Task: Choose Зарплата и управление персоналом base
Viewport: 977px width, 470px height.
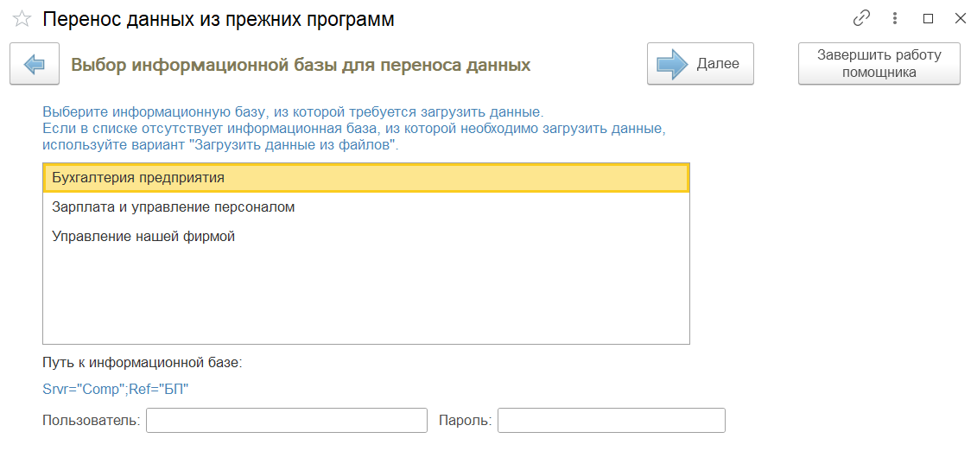Action: pos(173,207)
